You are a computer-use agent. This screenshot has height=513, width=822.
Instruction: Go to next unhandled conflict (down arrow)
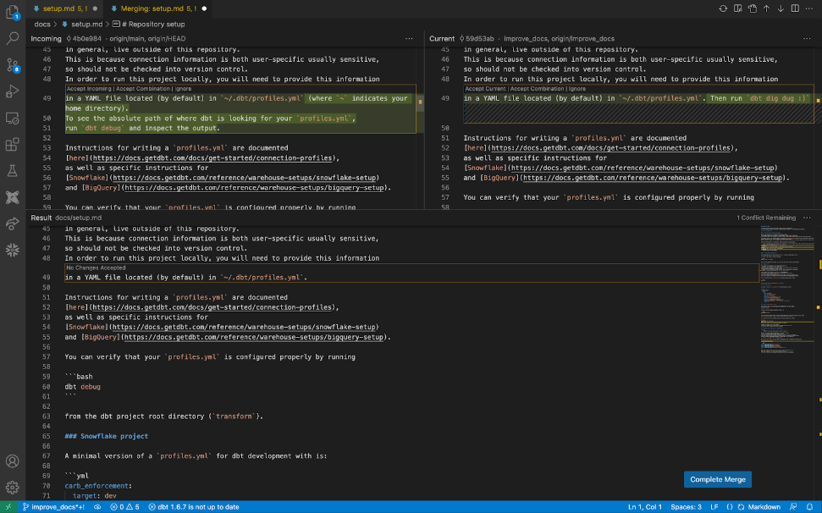point(781,8)
